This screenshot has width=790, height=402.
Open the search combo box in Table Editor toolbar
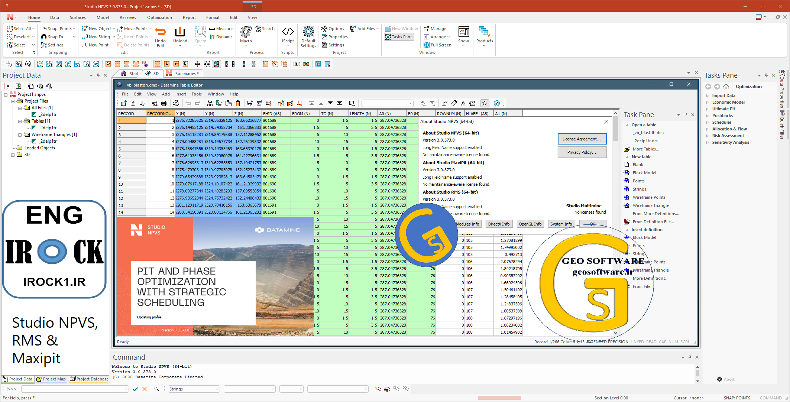387,103
